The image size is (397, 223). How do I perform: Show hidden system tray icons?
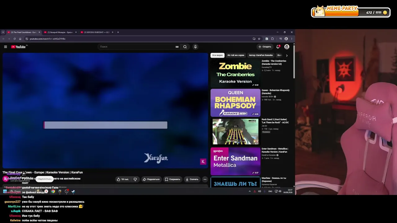pyautogui.click(x=250, y=191)
